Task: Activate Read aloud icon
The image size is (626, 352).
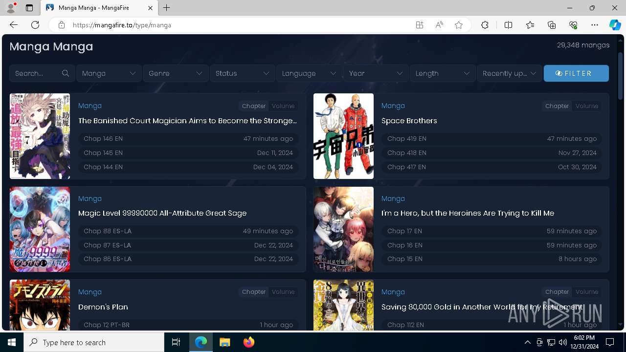Action: 439,25
